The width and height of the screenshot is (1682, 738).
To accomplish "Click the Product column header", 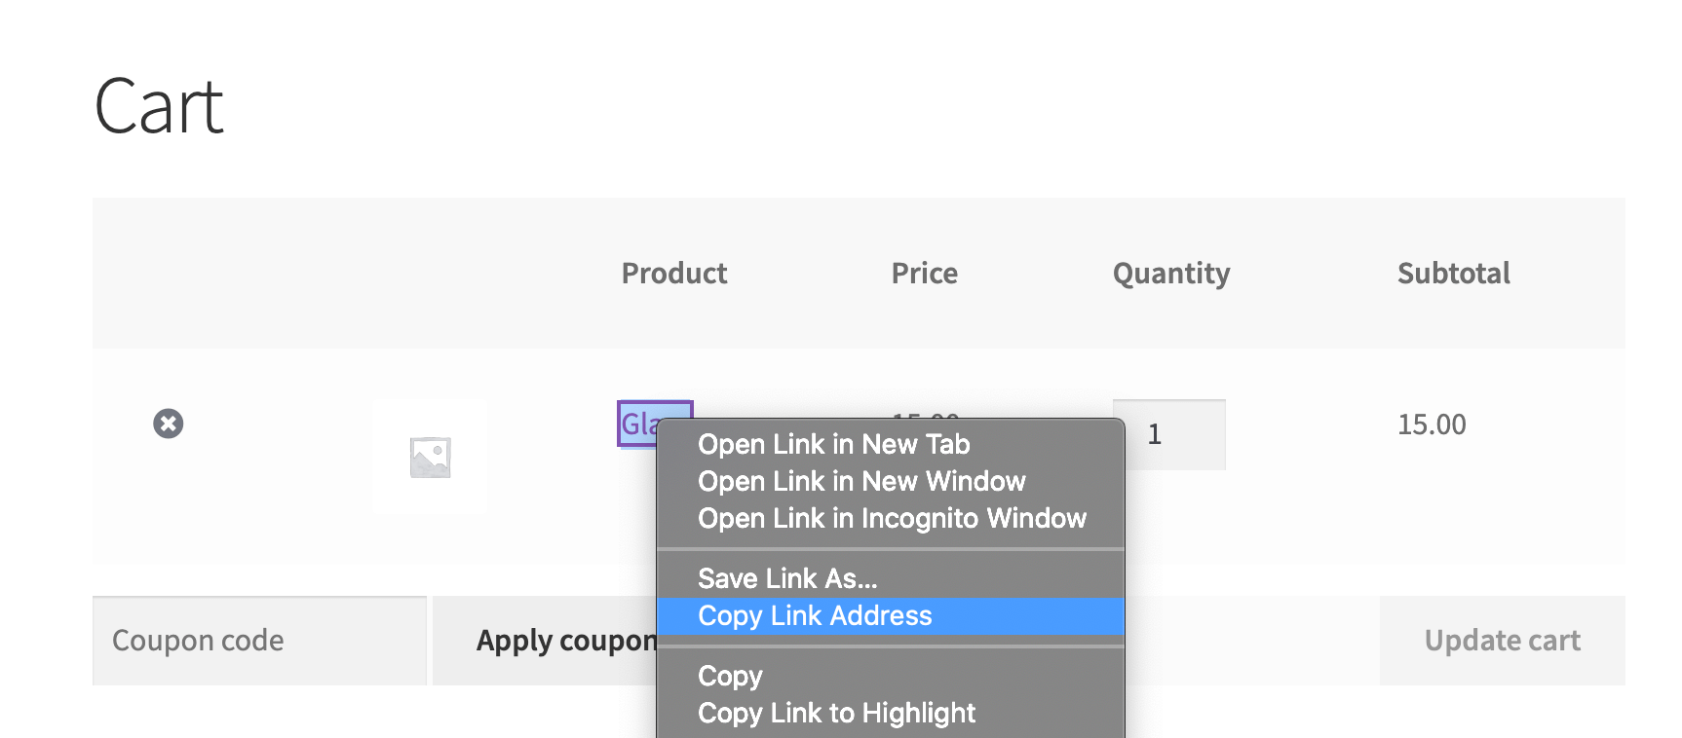I will coord(674,274).
